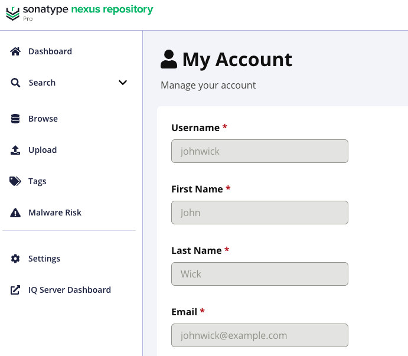408x356 pixels.
Task: Click the Last Name label
Action: click(x=197, y=250)
